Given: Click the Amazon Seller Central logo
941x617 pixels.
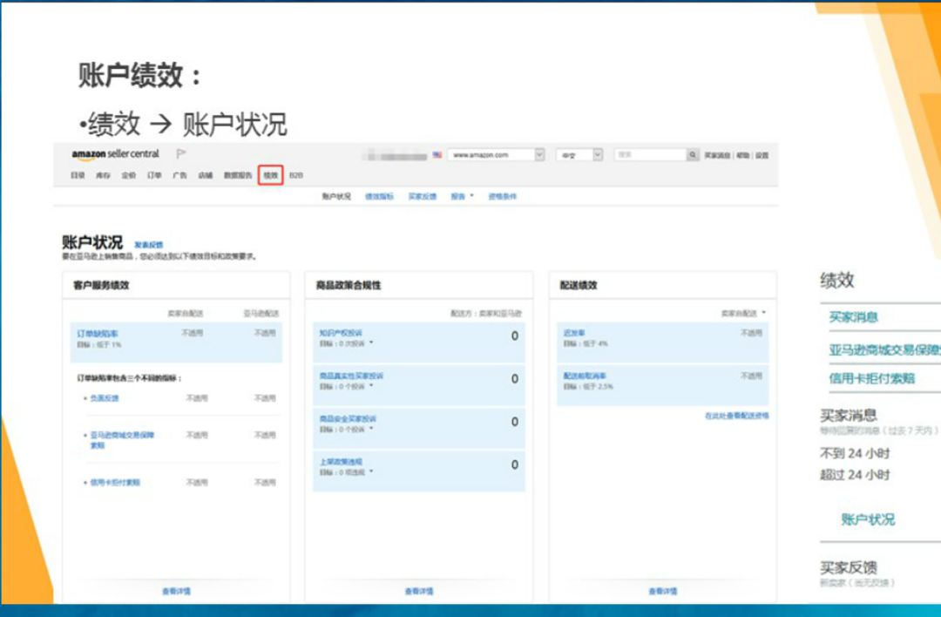Looking at the screenshot, I should pos(115,154).
